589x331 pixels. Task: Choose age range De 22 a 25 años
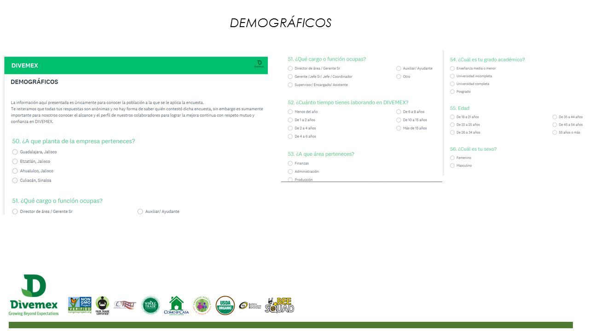[452, 125]
